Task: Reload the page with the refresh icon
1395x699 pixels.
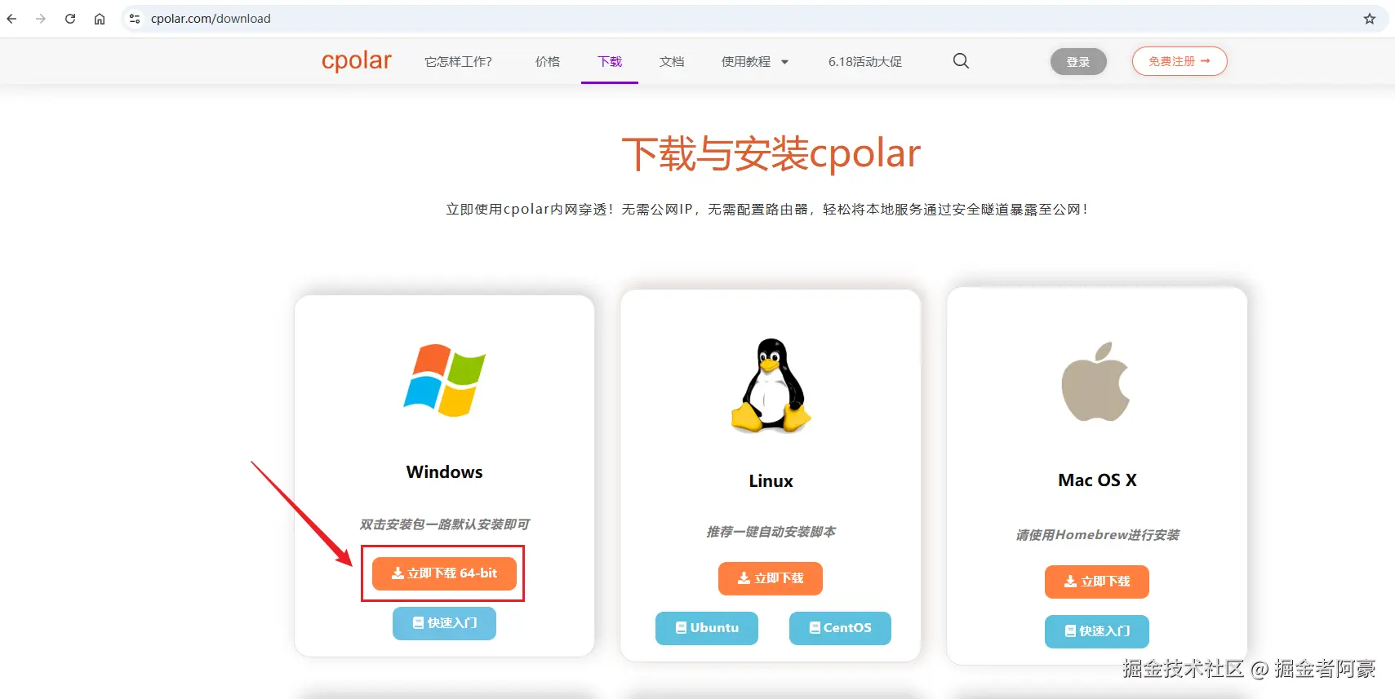Action: [x=70, y=19]
